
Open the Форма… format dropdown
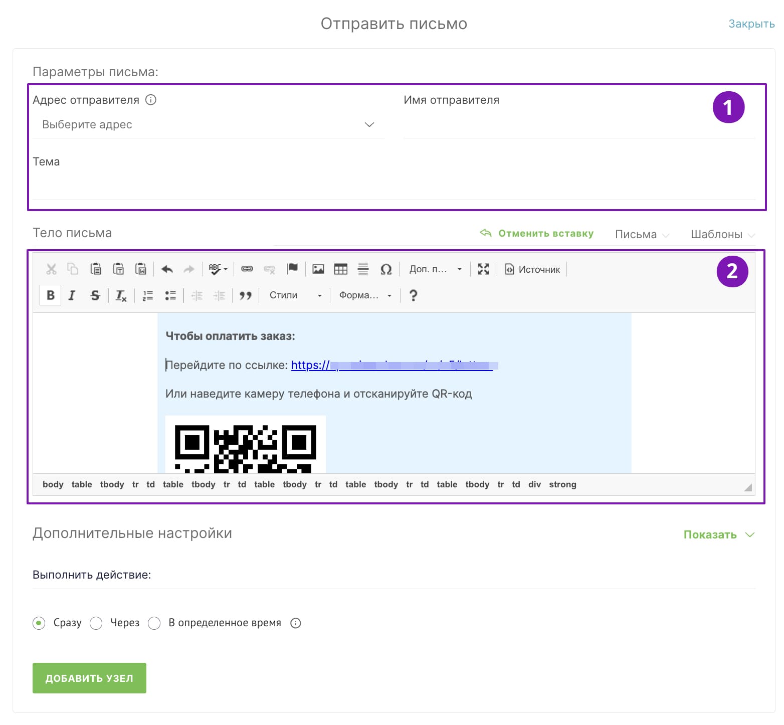click(x=365, y=295)
